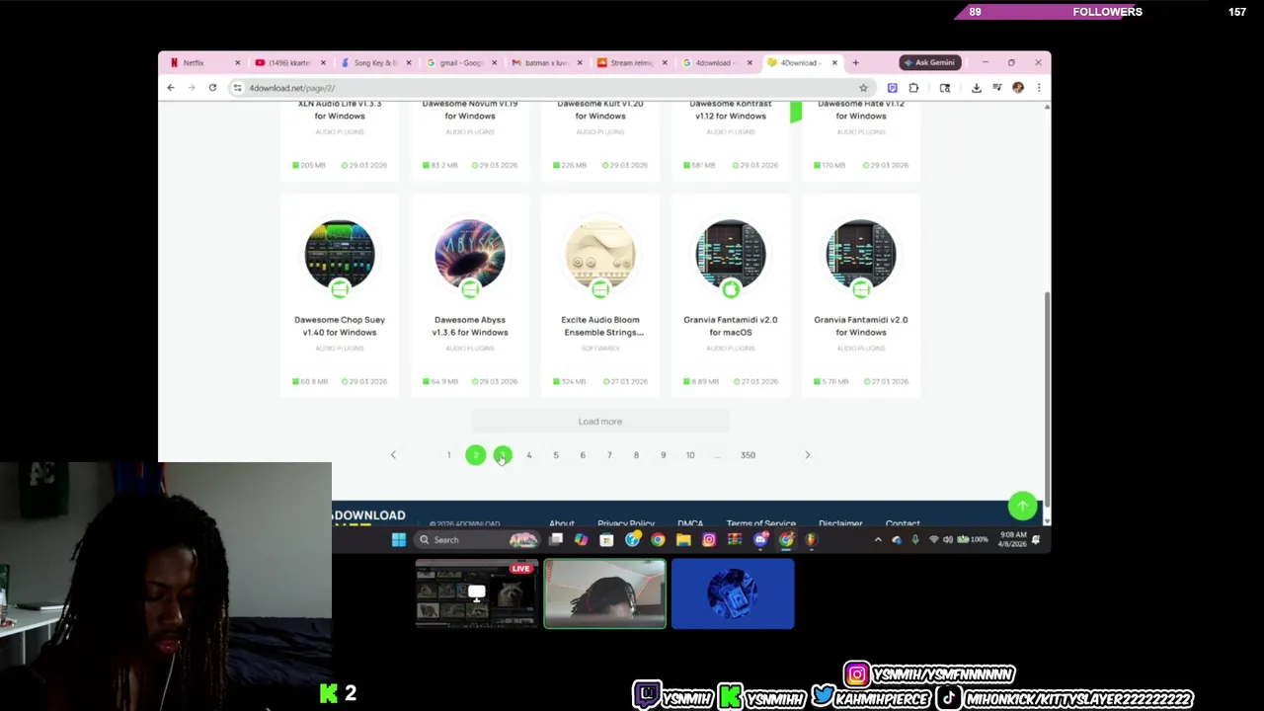Go to pagination page 7
1264x711 pixels.
click(609, 455)
